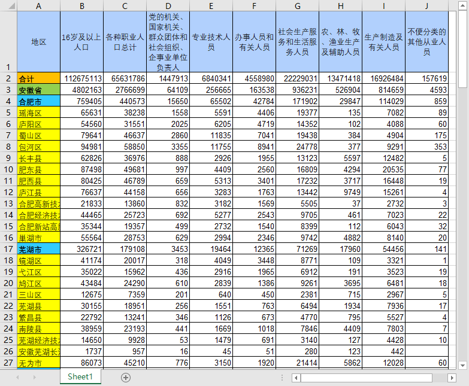Select column G header

tap(297, 5)
